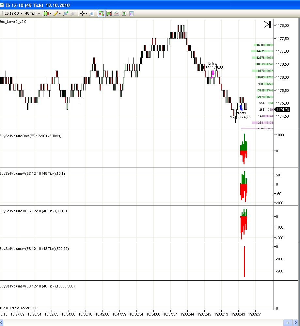Click the Eds_Level2_v2.0 indicator label
The height and width of the screenshot is (326, 300).
click(13, 21)
